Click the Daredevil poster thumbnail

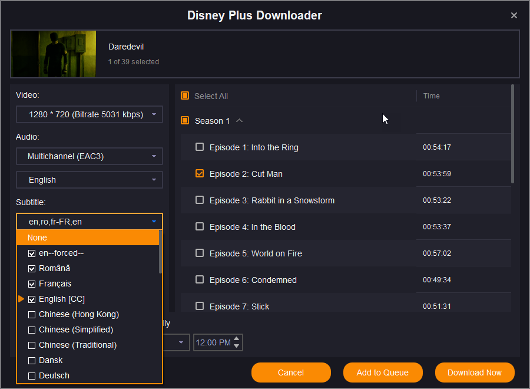[54, 54]
